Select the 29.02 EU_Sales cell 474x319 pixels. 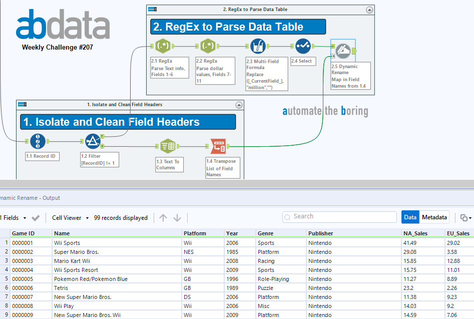point(460,243)
